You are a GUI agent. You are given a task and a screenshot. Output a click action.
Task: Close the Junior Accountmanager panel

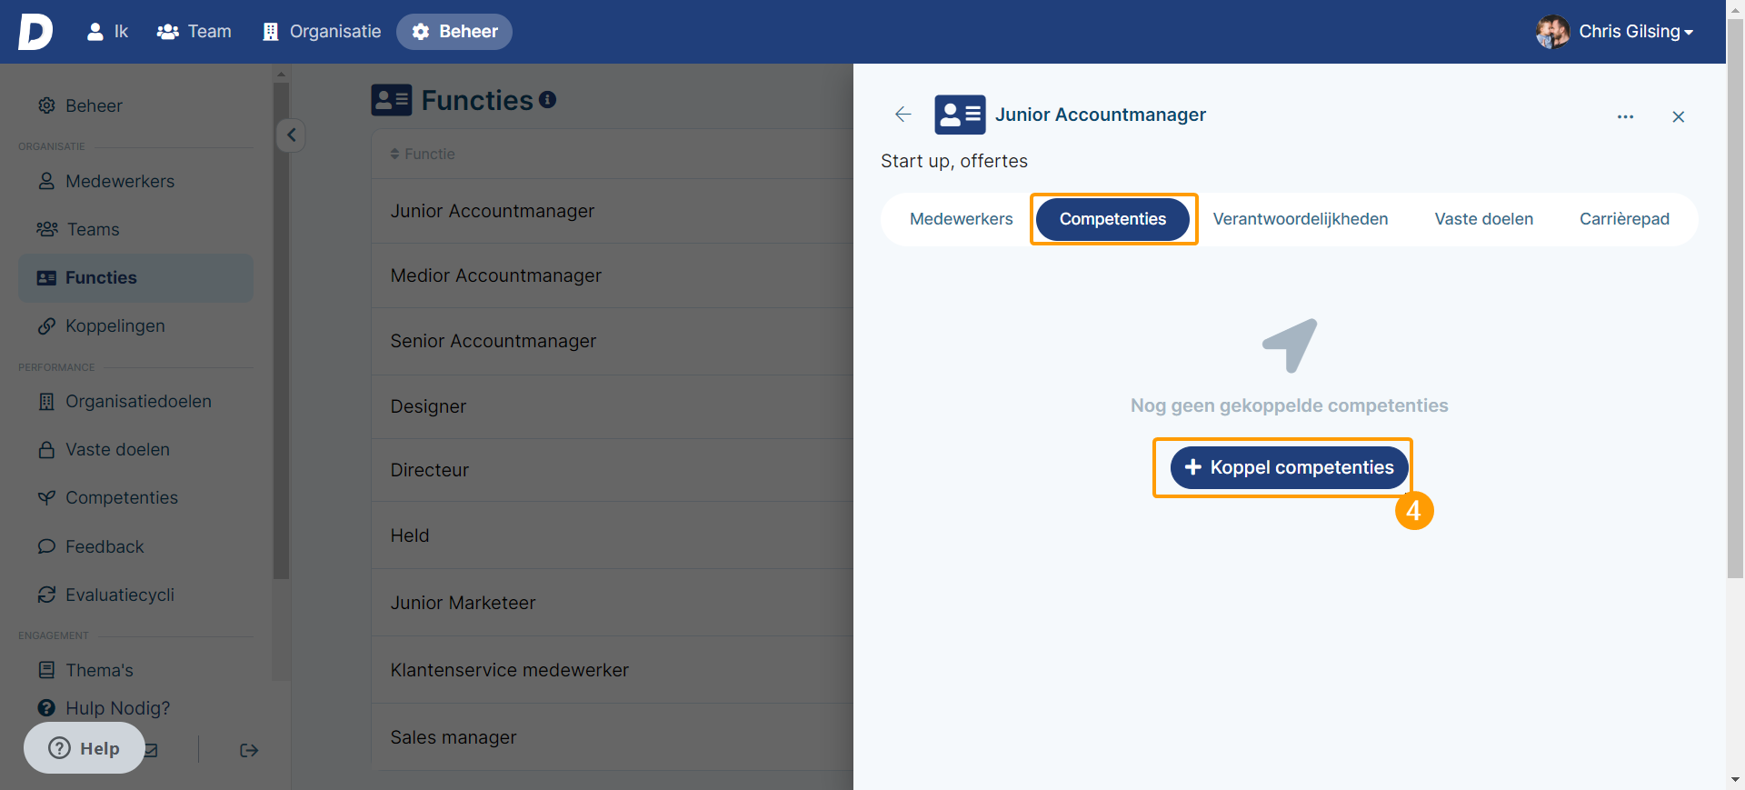(1679, 116)
